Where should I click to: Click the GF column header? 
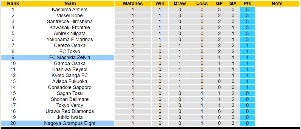219,4
